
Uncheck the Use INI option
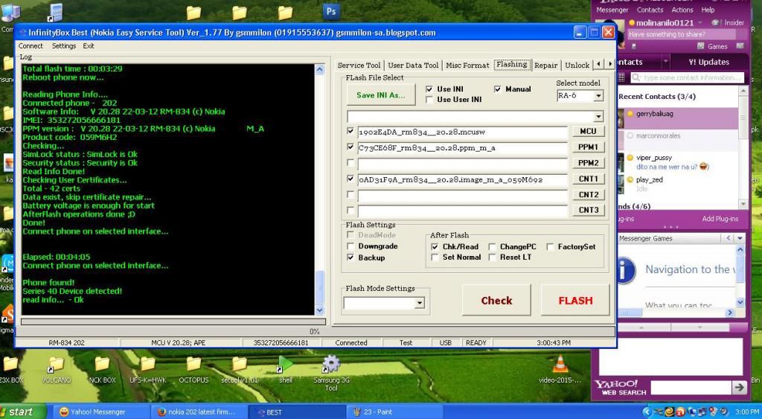coord(429,89)
